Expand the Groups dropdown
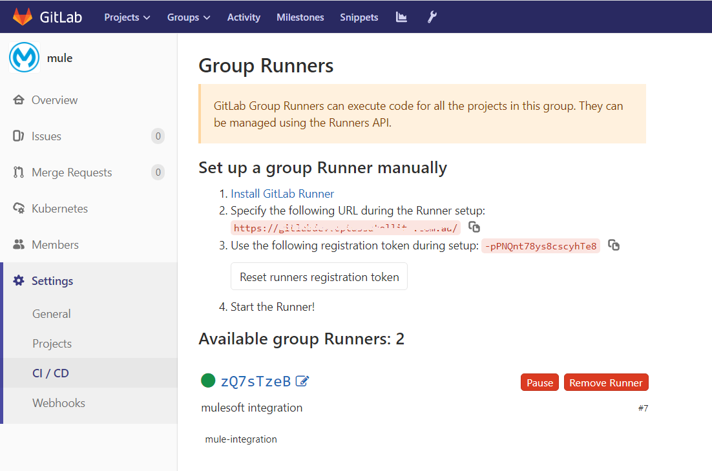Viewport: 712px width, 471px height. click(x=188, y=17)
